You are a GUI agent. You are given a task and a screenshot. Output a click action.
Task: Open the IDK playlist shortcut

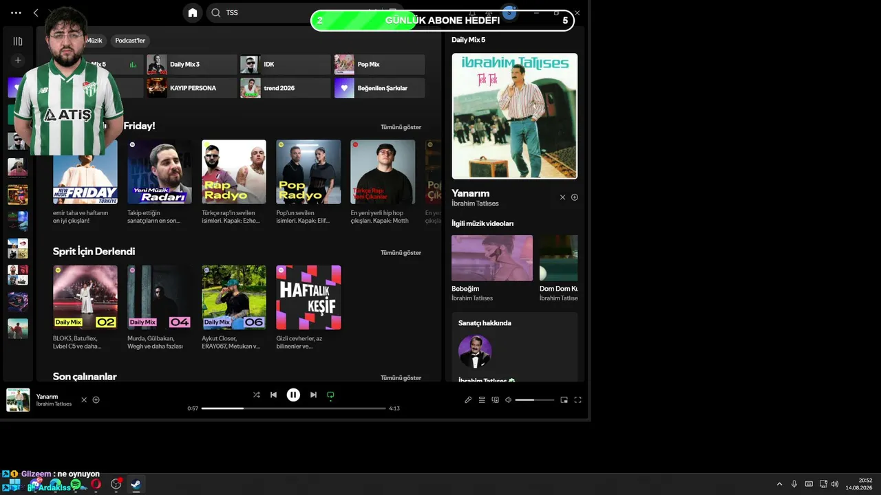[285, 65]
